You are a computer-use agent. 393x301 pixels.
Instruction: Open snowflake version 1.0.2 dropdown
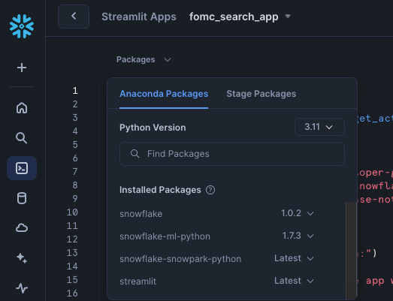(x=298, y=213)
